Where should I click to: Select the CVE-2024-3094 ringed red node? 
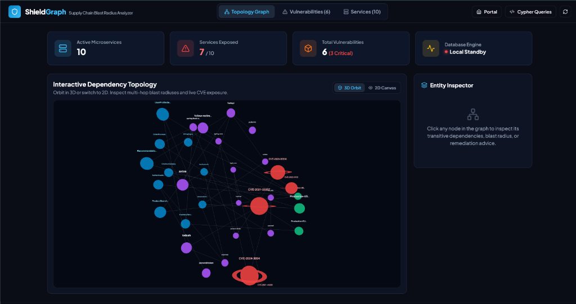[249, 276]
